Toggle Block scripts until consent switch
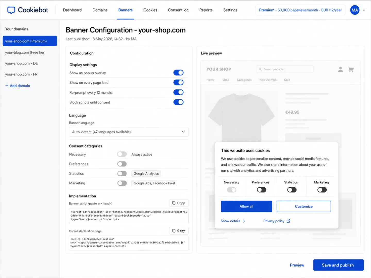This screenshot has height=278, width=371. tap(178, 102)
